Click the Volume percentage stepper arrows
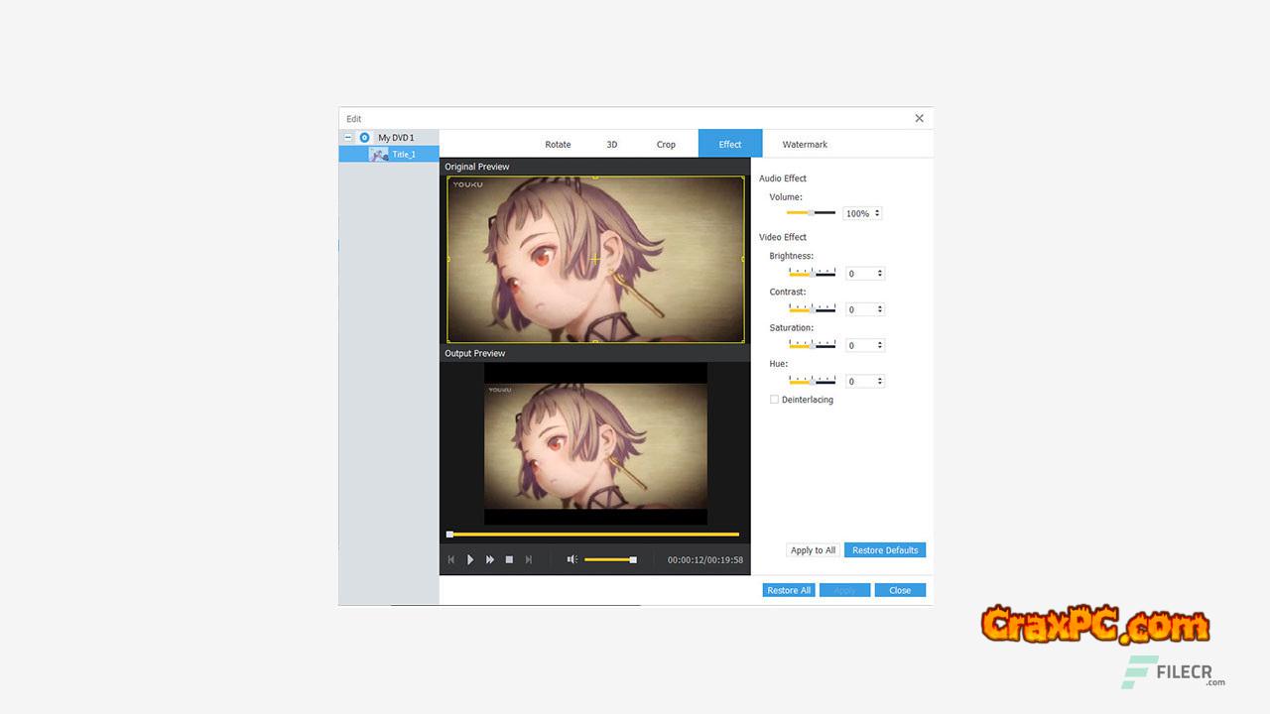The height and width of the screenshot is (714, 1270). click(877, 213)
